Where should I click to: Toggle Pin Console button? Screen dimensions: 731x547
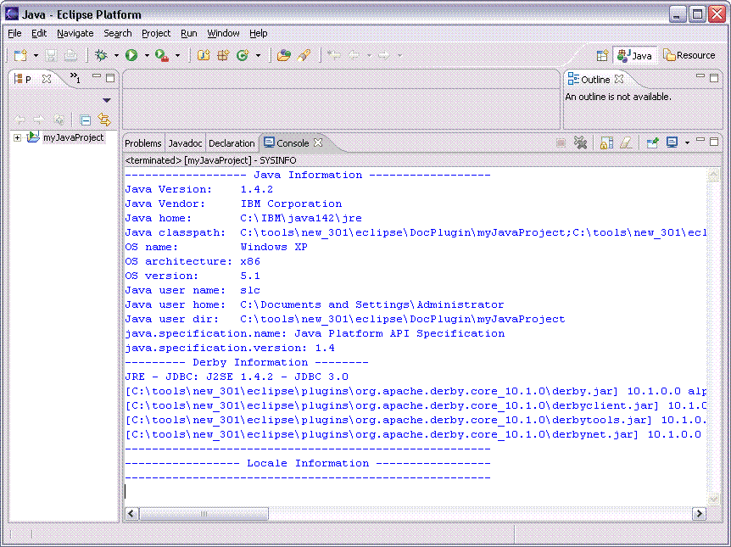tap(652, 143)
